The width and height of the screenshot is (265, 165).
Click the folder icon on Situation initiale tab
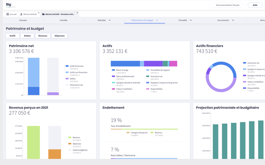coord(43,14)
